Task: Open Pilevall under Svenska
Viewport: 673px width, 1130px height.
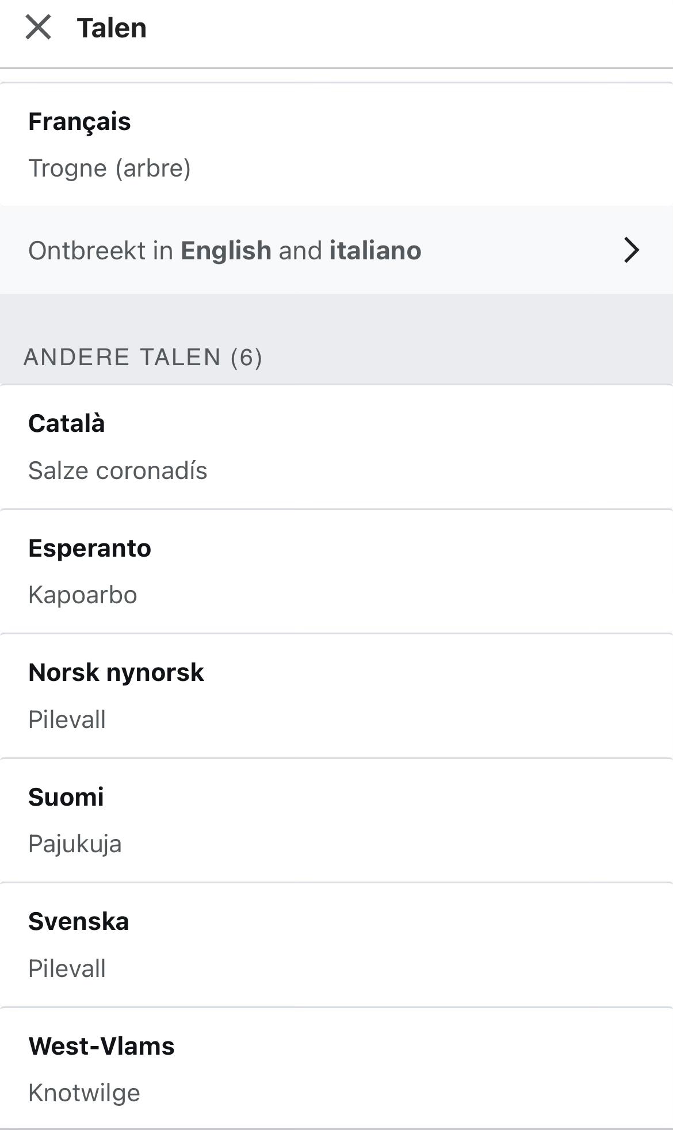Action: [x=67, y=968]
